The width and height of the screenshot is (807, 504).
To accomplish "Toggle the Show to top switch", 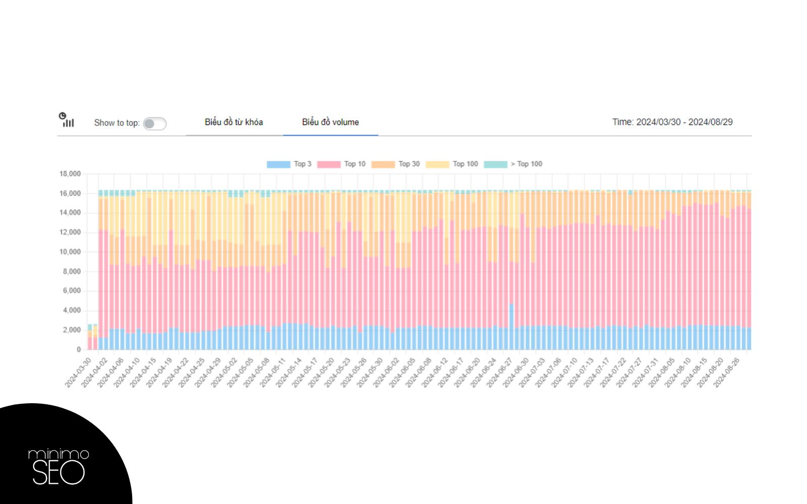I will click(154, 123).
